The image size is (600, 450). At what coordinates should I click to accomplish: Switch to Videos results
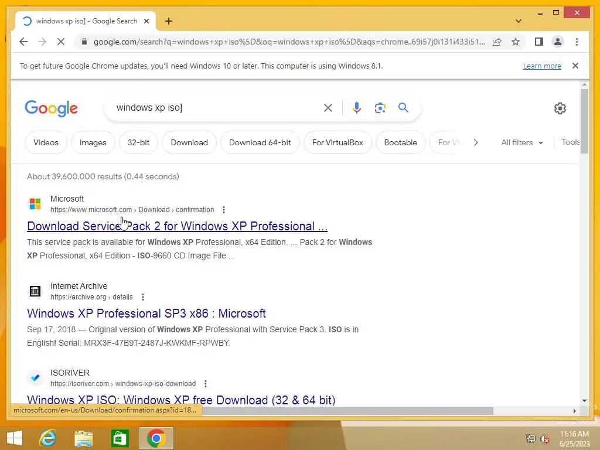point(46,142)
